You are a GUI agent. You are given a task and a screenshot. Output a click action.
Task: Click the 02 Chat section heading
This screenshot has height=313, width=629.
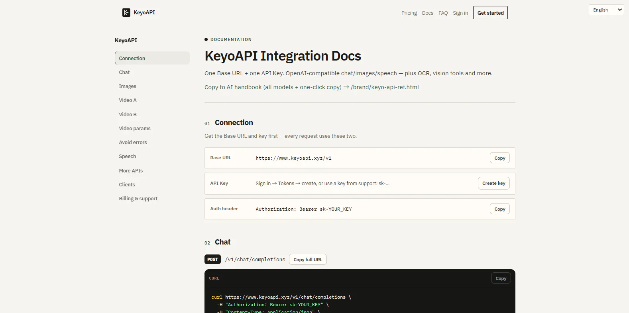click(218, 242)
